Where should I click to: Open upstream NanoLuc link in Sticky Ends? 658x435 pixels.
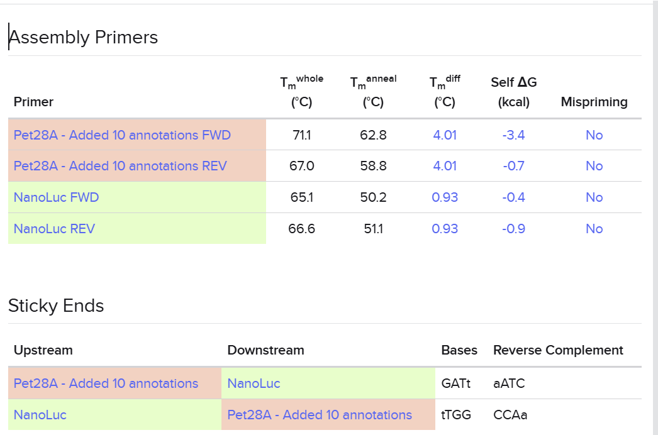tap(40, 415)
